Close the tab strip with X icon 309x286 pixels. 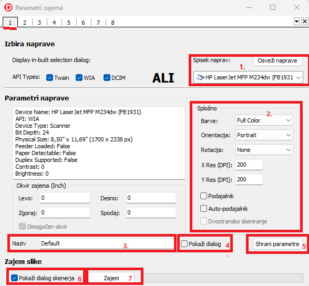(x=305, y=21)
